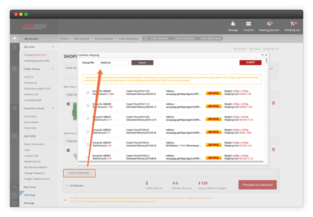This screenshot has height=217, width=313.
Task: Select checkbox for group GB6003
Action: click(88, 93)
